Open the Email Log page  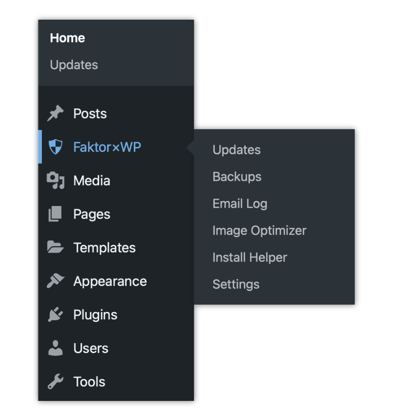click(x=240, y=203)
